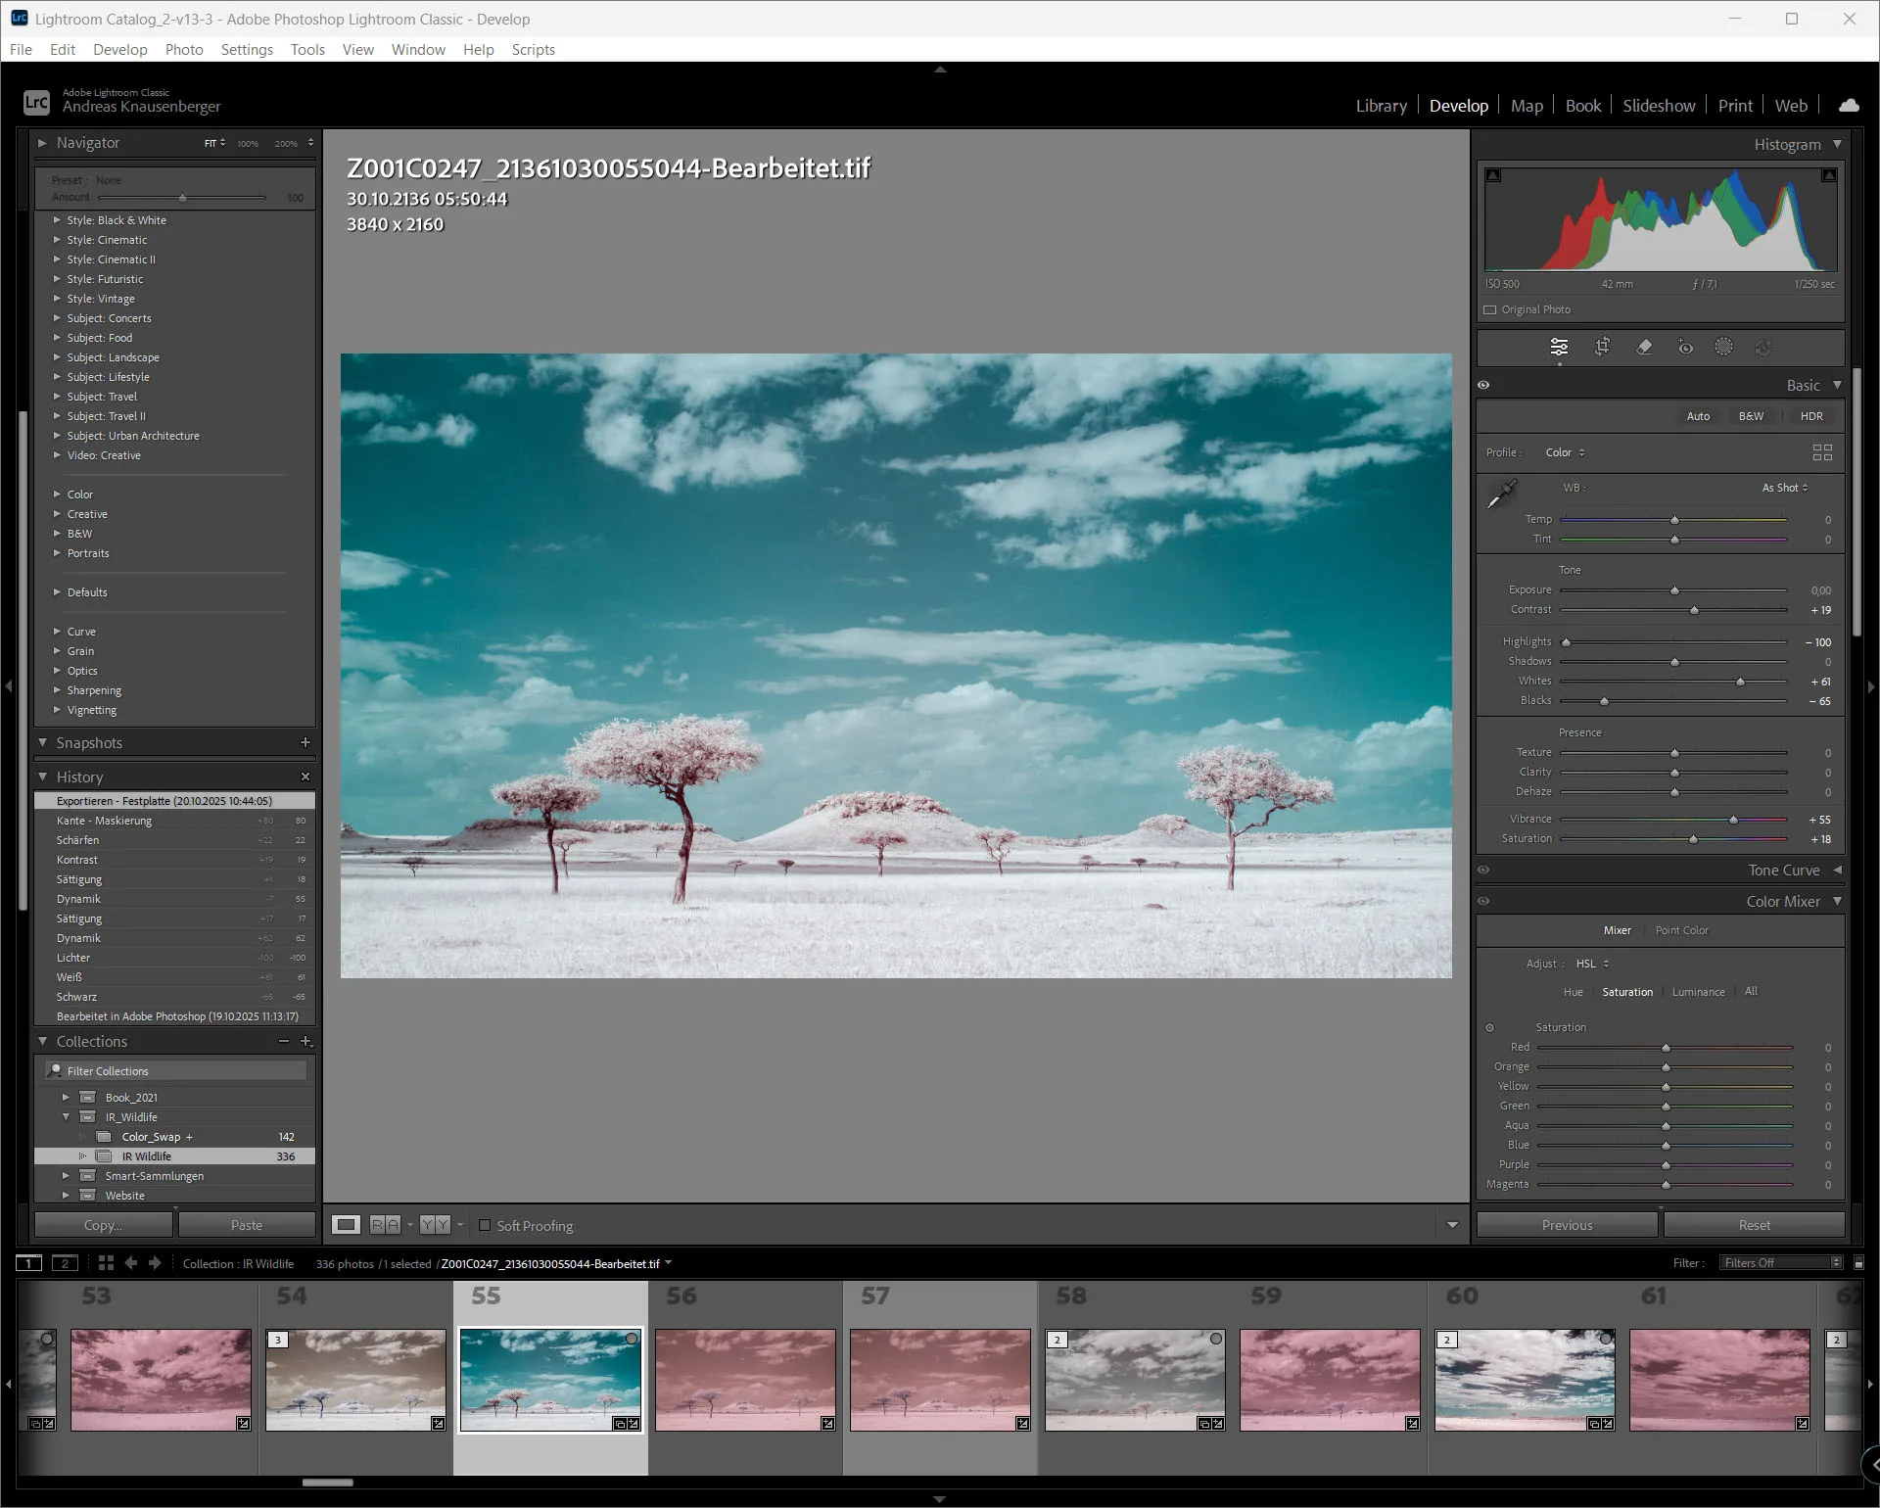Click the cloud sync status icon
The width and height of the screenshot is (1880, 1508).
pyautogui.click(x=1849, y=105)
